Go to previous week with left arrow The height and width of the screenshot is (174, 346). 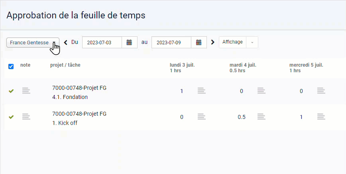65,42
